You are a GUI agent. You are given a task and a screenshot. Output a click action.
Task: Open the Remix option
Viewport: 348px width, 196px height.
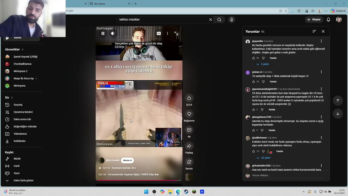[x=189, y=162]
